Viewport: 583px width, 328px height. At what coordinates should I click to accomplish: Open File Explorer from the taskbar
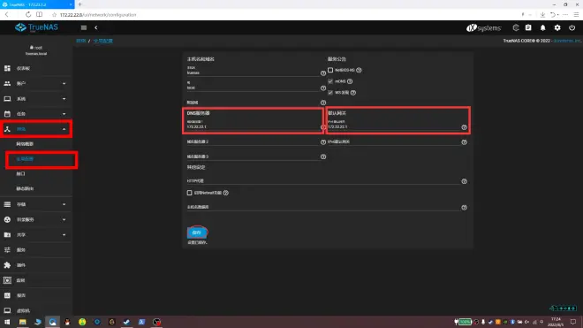click(23, 322)
